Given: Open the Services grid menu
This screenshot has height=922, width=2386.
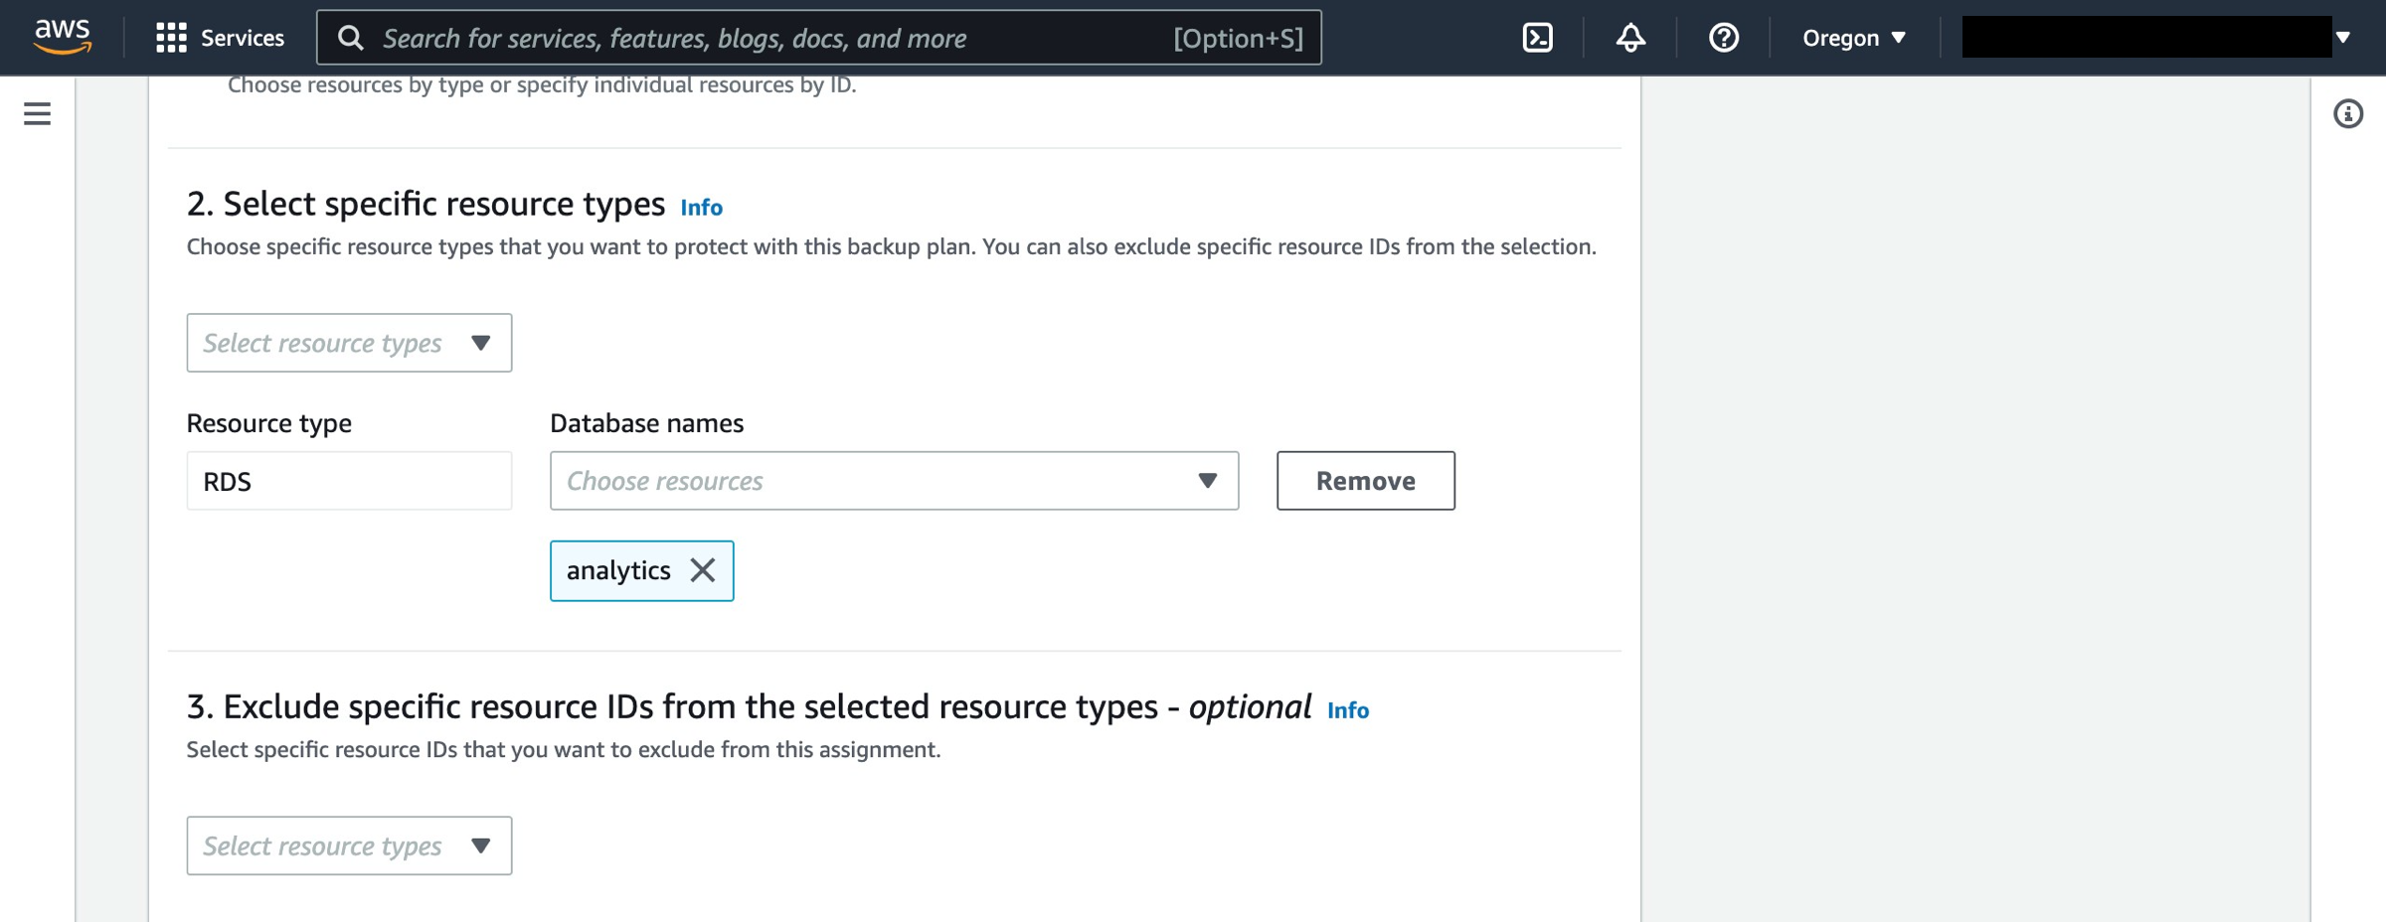Looking at the screenshot, I should [220, 38].
